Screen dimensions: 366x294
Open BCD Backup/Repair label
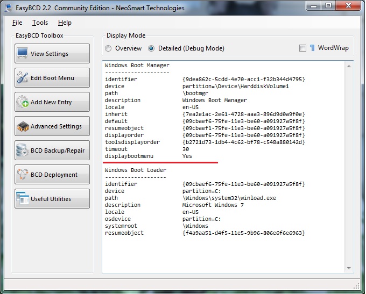point(58,150)
